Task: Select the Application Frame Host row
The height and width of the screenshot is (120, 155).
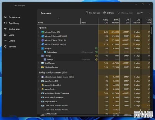Action: coord(94,97)
